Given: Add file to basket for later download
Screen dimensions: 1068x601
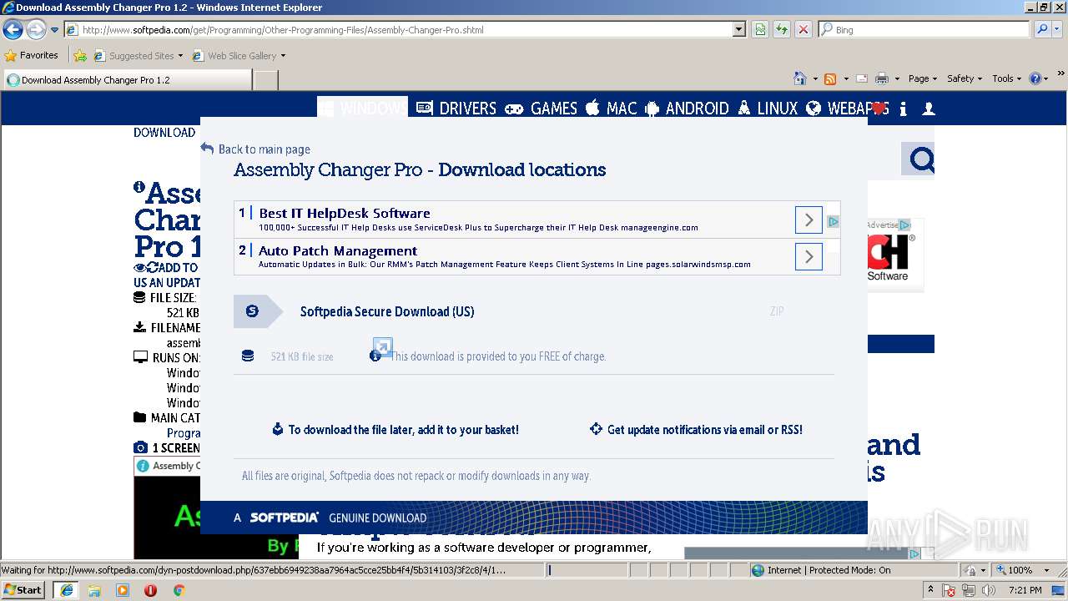Looking at the screenshot, I should tap(395, 430).
